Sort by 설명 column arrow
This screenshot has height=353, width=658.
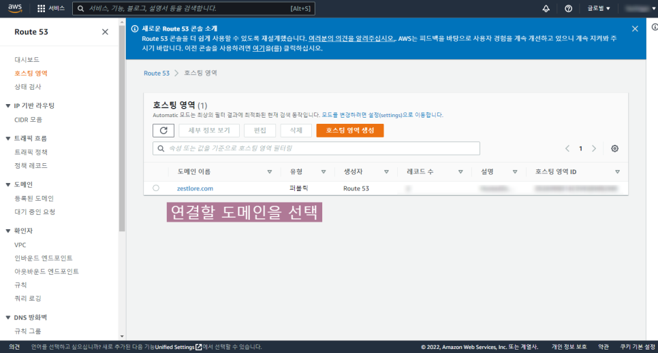tap(515, 172)
